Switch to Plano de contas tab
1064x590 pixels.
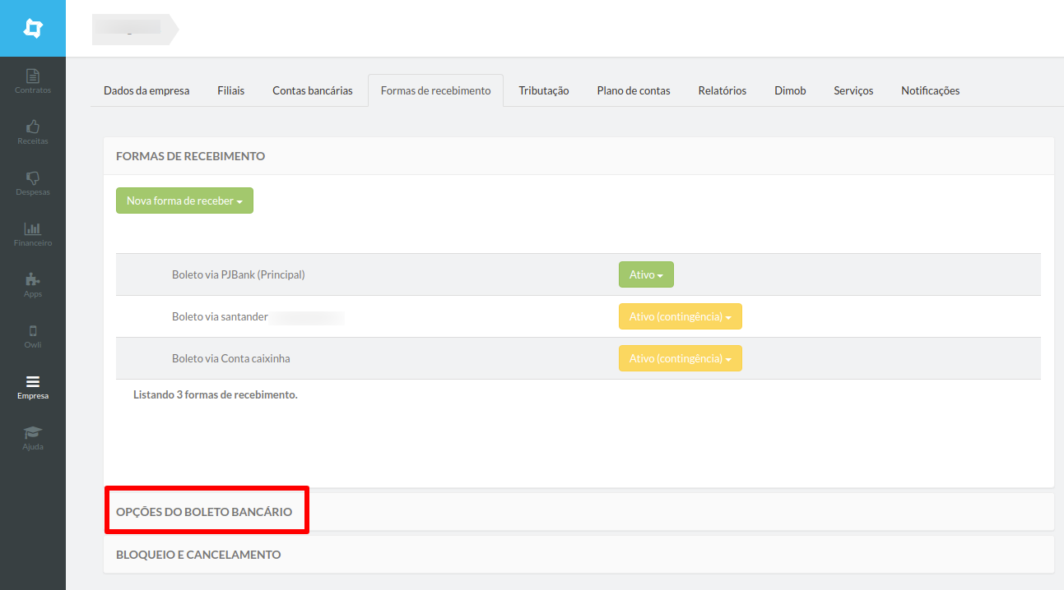(634, 90)
